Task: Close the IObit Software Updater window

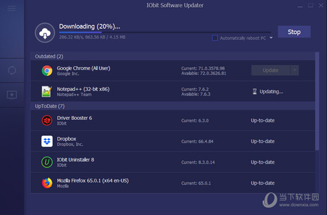Action: (321, 5)
